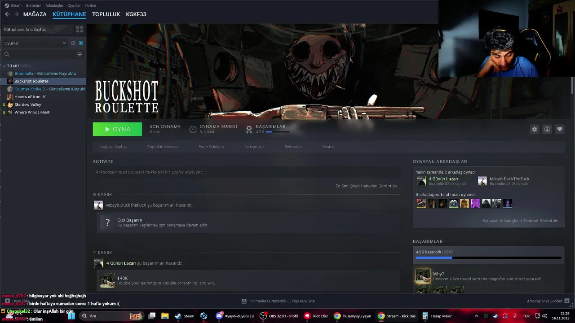Viewport: 575px width, 323px height.
Task: Open the Riot Client taskbar item
Action: click(316, 316)
